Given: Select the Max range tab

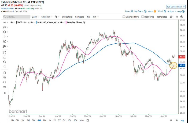Looking at the screenshot, I should (82, 120).
